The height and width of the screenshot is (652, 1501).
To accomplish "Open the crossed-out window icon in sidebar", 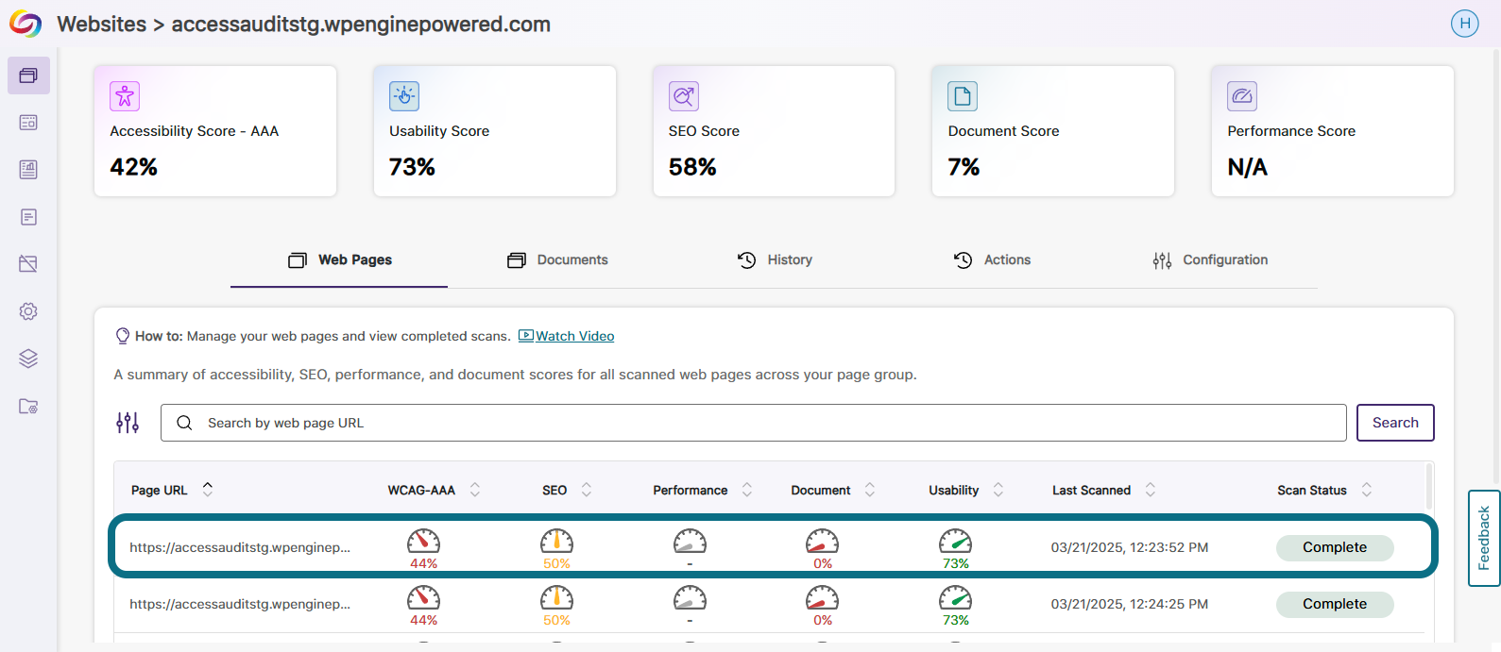I will [x=28, y=264].
